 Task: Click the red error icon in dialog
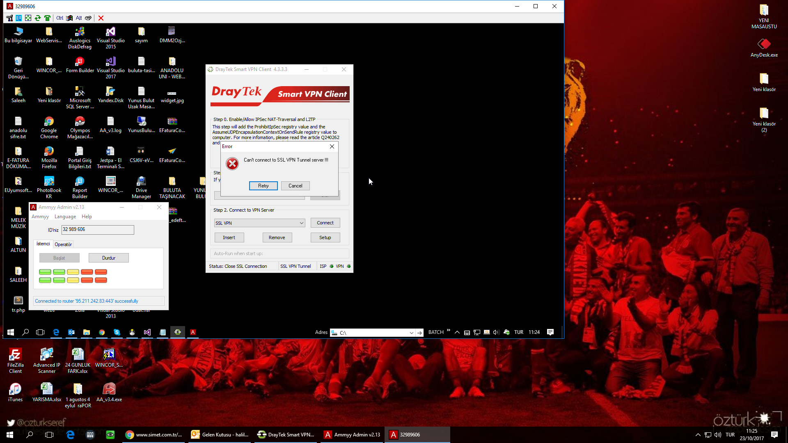232,164
